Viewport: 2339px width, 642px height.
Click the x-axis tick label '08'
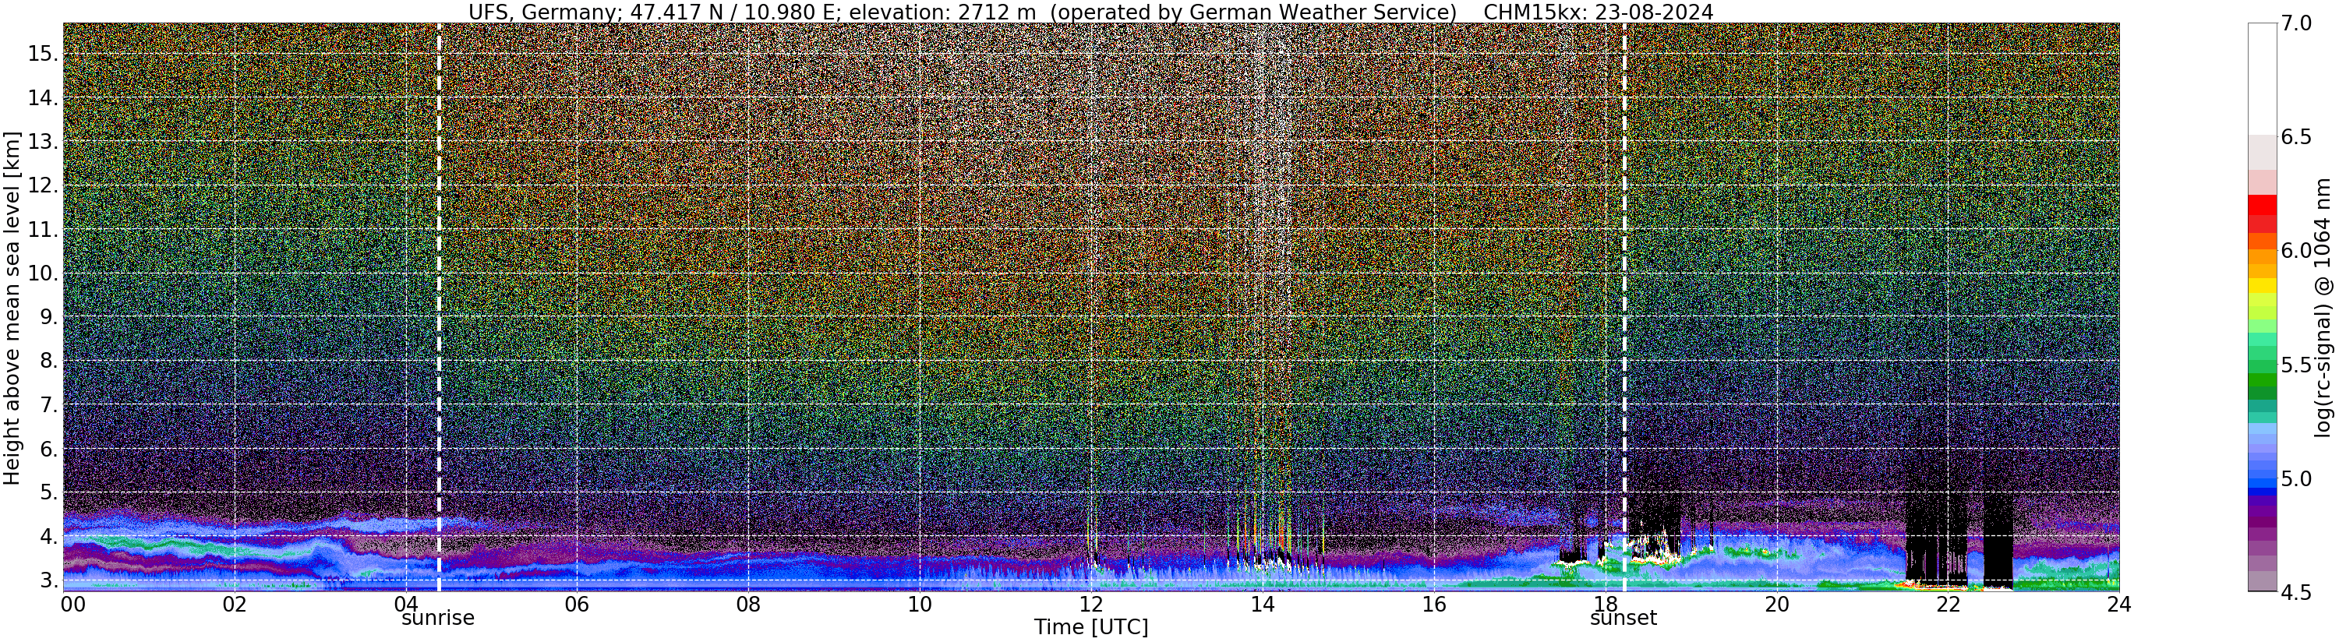(748, 604)
